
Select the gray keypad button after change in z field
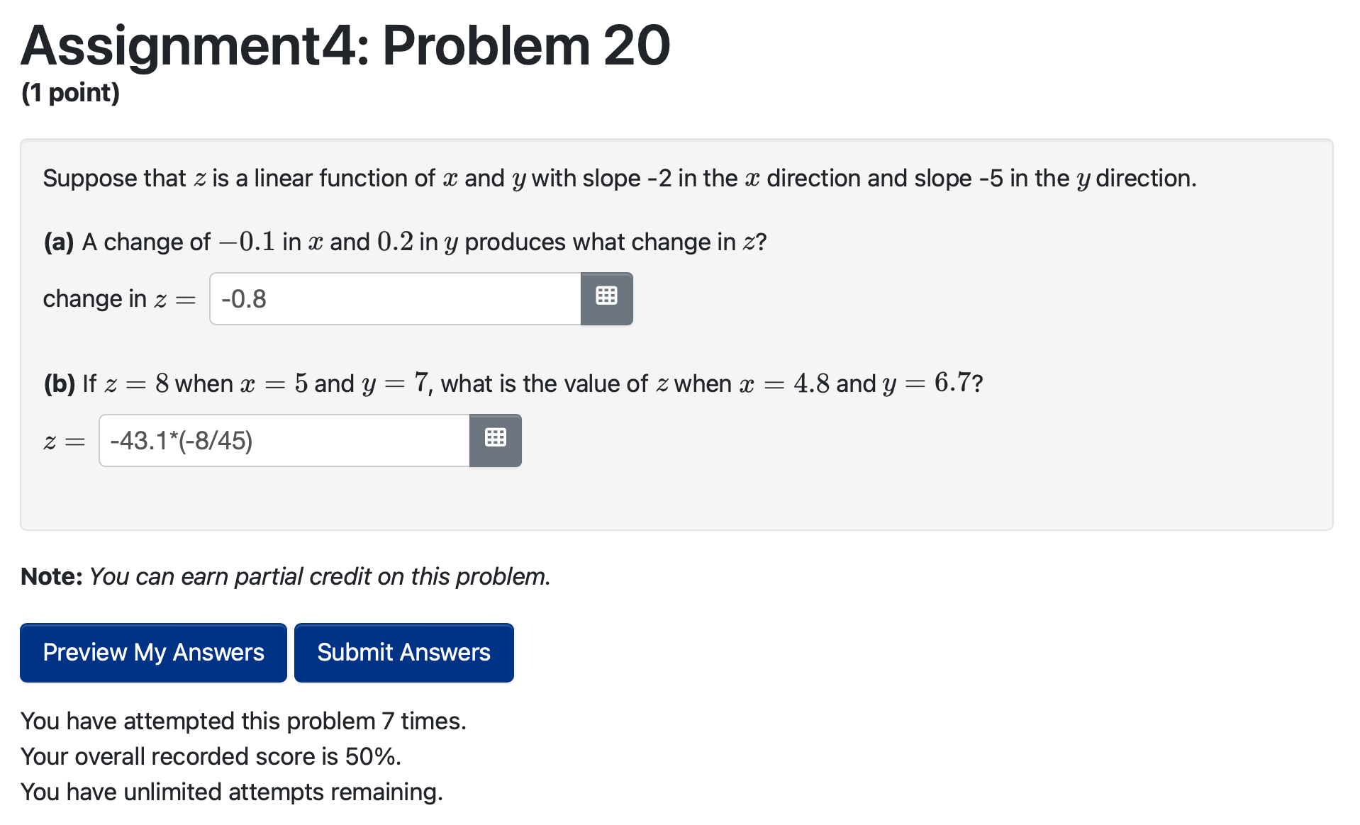(606, 298)
